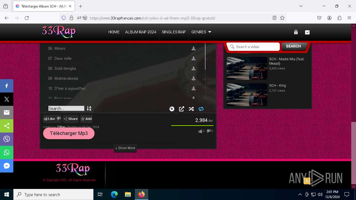Image resolution: width=356 pixels, height=200 pixels.
Task: Reload the page in Firefox
Action: pyautogui.click(x=27, y=18)
